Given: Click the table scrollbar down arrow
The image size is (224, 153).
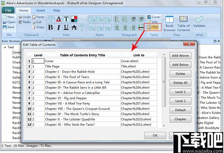Looking at the screenshot, I should click(x=164, y=126).
